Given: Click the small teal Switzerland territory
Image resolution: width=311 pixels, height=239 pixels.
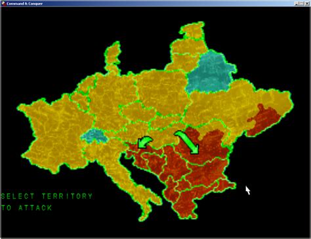Looking at the screenshot, I should [x=94, y=136].
